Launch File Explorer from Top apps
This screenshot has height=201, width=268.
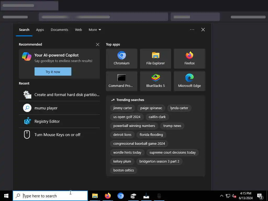tap(155, 59)
